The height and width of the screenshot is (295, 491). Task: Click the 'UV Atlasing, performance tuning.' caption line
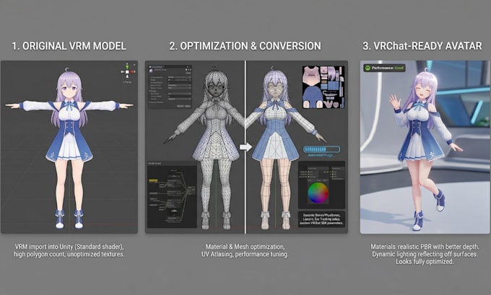point(245,255)
